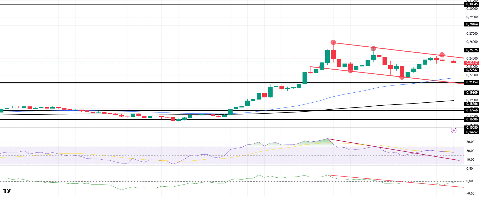Click the 0,29000 price axis value
480x198 pixels.
point(472,17)
